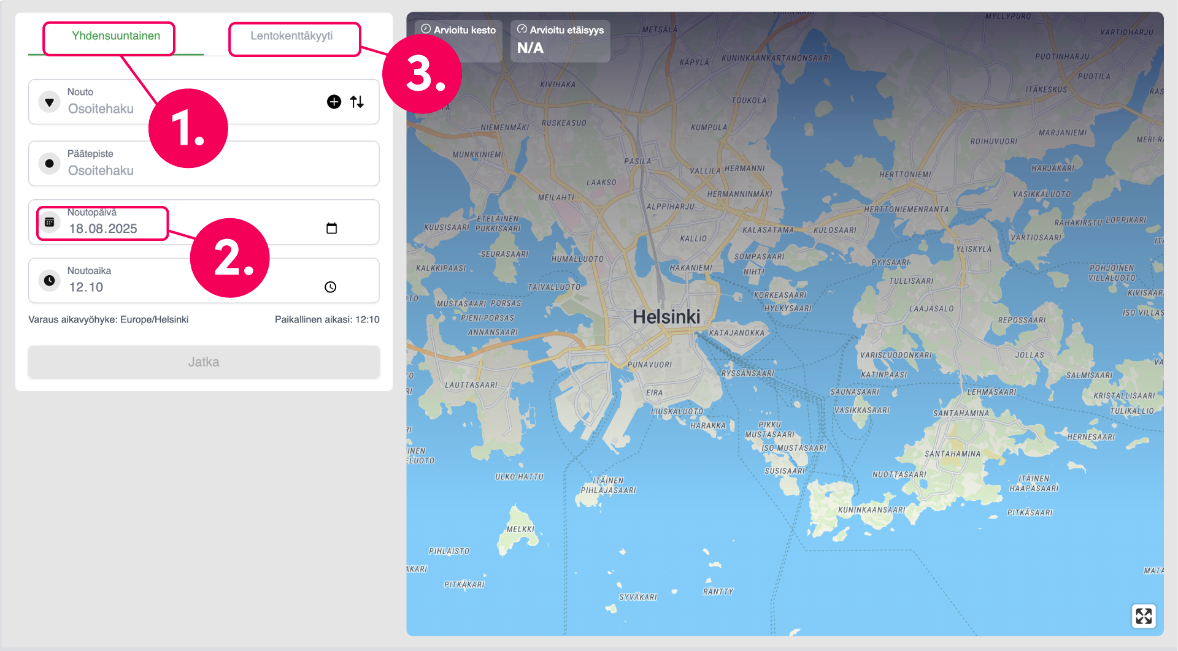This screenshot has height=651, width=1178.
Task: Switch to the Lentokenttäkyyti tab
Action: point(291,36)
